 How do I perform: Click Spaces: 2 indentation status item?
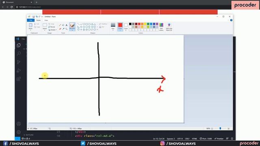pos(171,139)
